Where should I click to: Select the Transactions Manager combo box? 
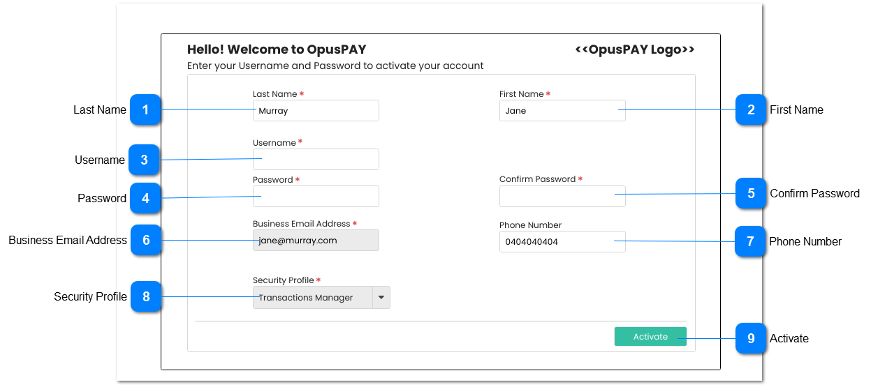click(x=313, y=298)
